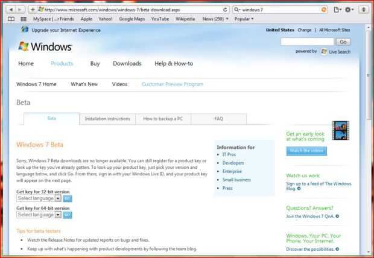Viewport: 374px width, 258px height.
Task: Open the IT Pros link
Action: tap(229, 154)
